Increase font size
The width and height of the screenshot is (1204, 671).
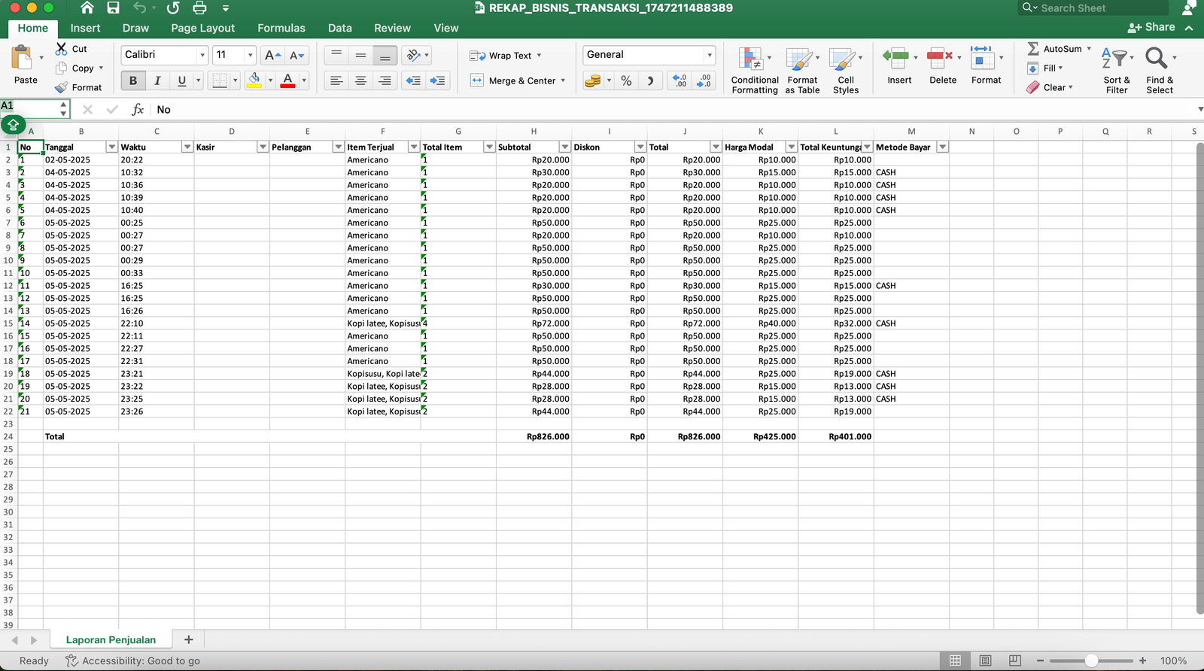[x=272, y=55]
